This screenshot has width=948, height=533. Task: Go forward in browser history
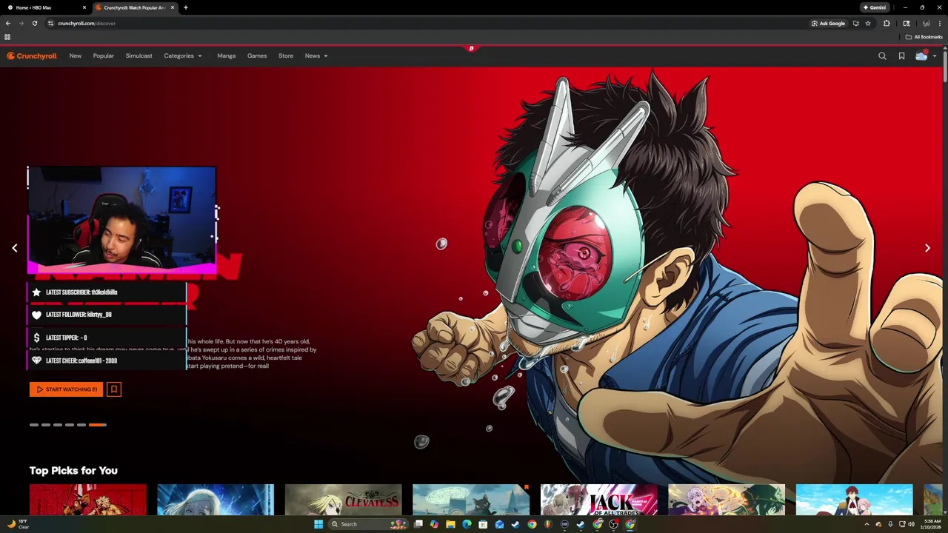(x=21, y=23)
